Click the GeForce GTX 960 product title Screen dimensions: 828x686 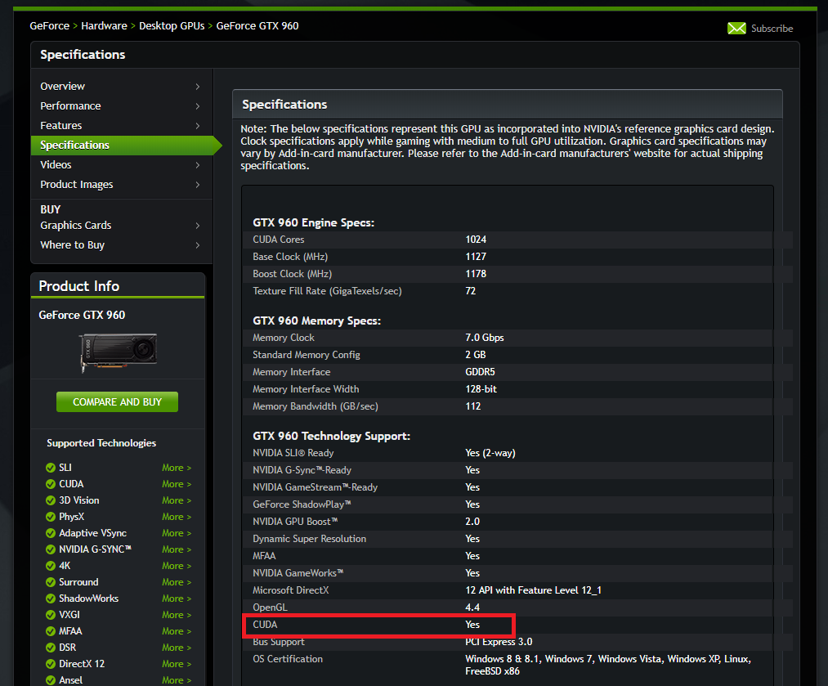coord(82,316)
